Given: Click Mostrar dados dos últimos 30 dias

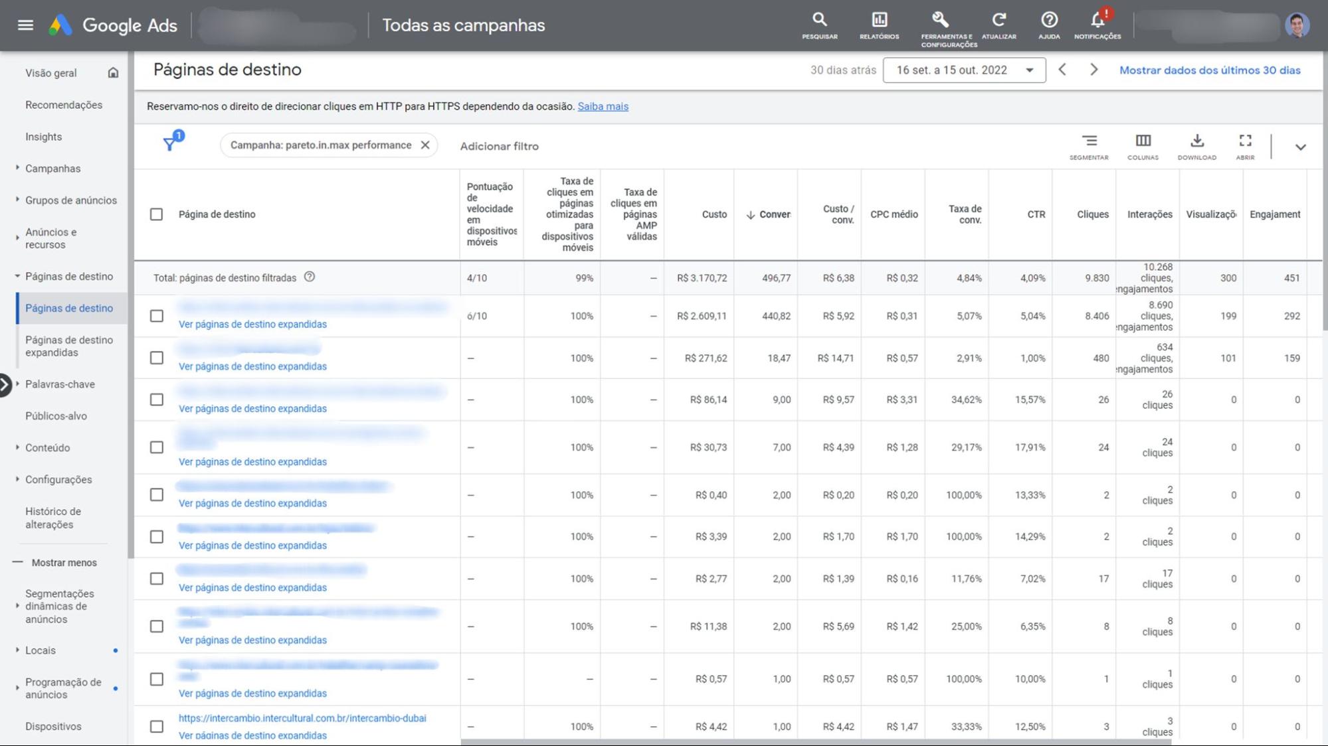Looking at the screenshot, I should coord(1210,70).
